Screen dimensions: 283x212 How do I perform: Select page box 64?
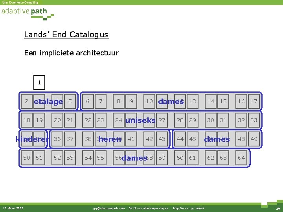[241, 158]
